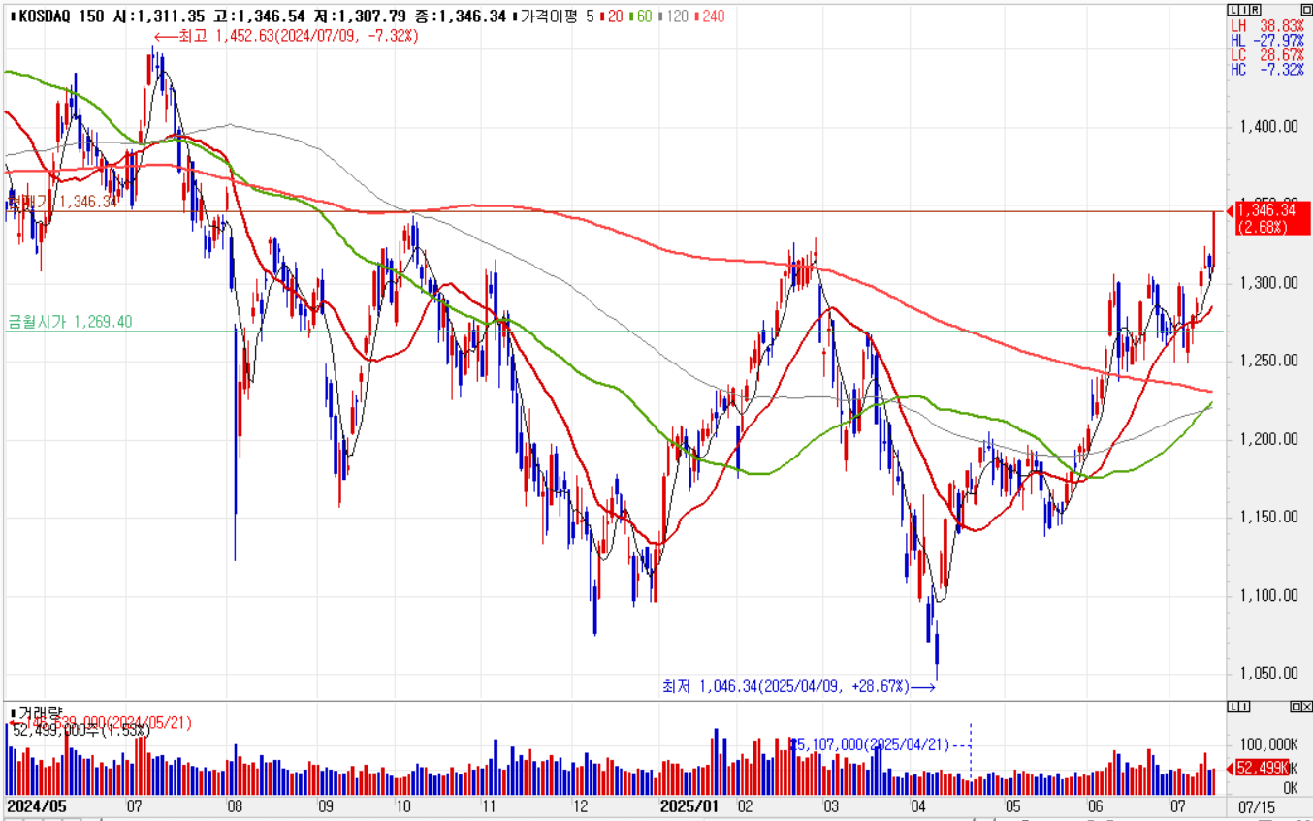The image size is (1313, 821).
Task: Click the L button on volume pane
Action: tap(1233, 707)
